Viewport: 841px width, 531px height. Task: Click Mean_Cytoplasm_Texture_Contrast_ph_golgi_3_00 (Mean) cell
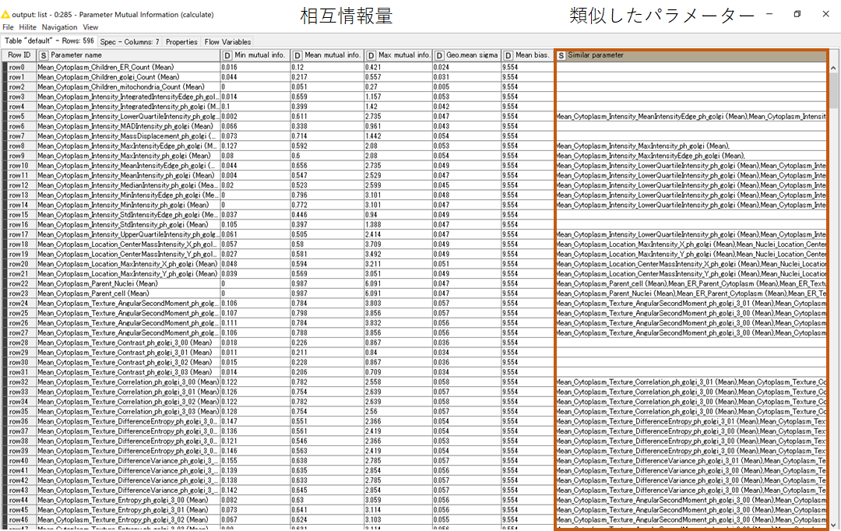point(128,343)
